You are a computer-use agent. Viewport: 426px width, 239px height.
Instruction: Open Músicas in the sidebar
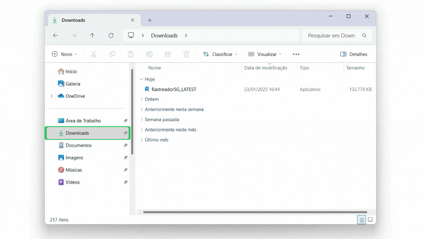(74, 170)
